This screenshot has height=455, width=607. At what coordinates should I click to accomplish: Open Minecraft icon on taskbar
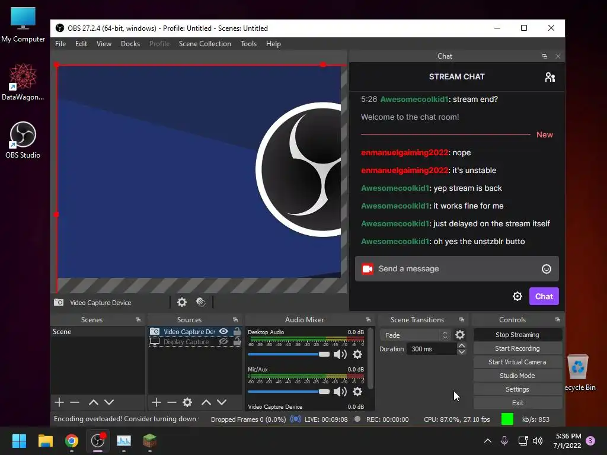(x=150, y=441)
